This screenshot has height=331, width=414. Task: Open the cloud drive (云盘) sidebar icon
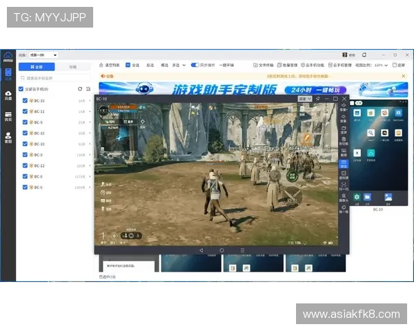(x=8, y=95)
